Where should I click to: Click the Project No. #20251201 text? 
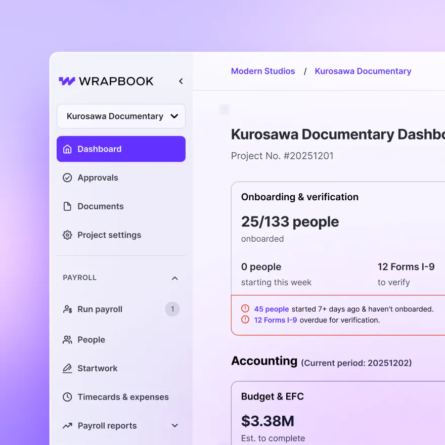click(282, 156)
